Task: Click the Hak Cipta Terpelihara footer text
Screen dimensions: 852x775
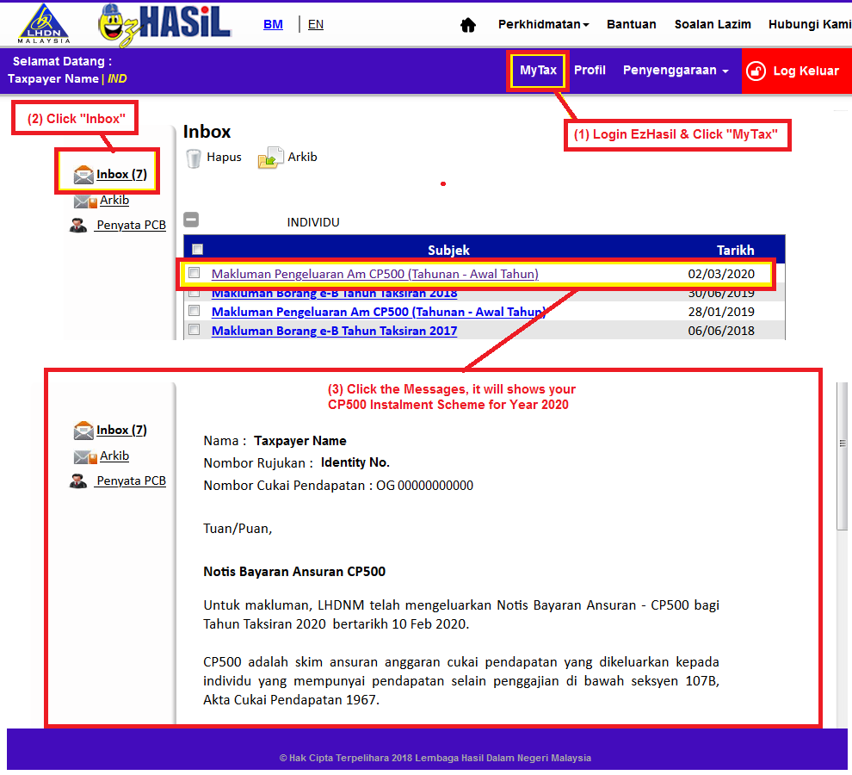Action: click(x=435, y=758)
